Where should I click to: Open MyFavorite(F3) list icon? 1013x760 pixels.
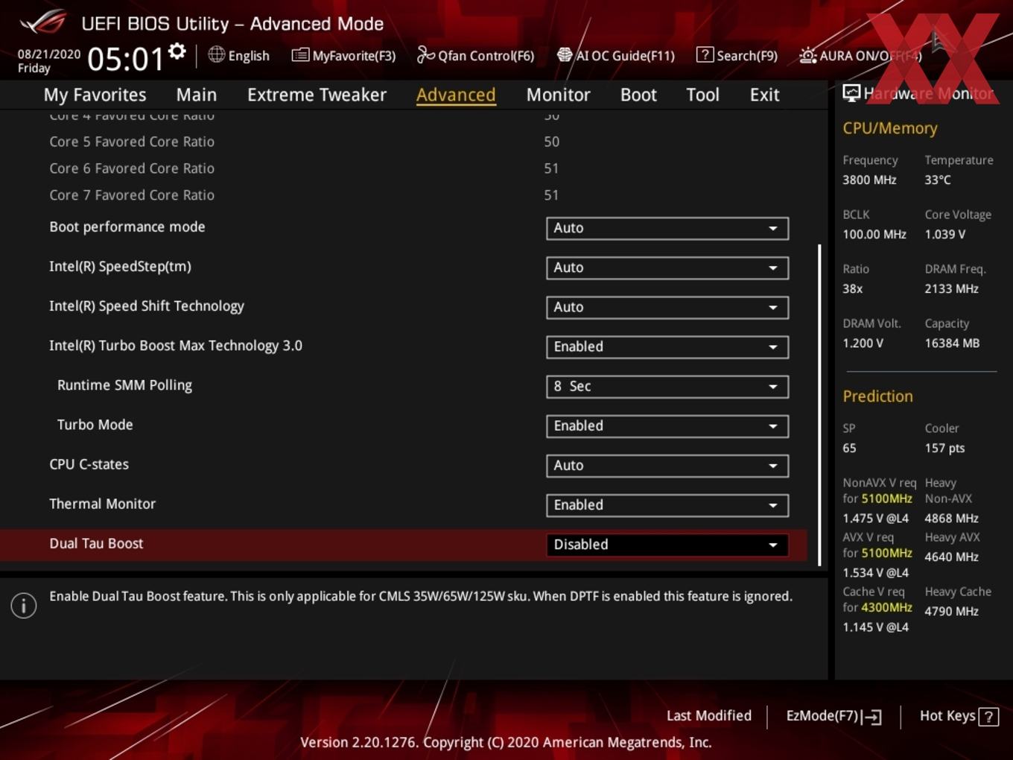point(300,54)
